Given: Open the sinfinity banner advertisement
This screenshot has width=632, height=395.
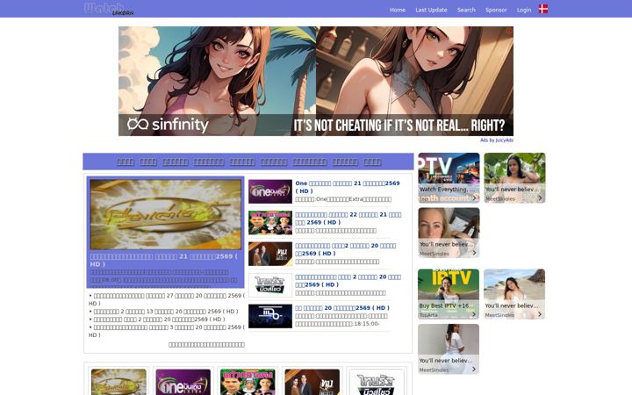Looking at the screenshot, I should pyautogui.click(x=316, y=81).
